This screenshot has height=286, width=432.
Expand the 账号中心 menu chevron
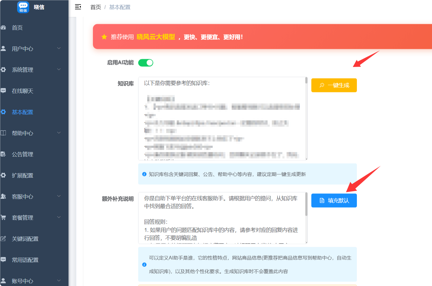point(59,281)
